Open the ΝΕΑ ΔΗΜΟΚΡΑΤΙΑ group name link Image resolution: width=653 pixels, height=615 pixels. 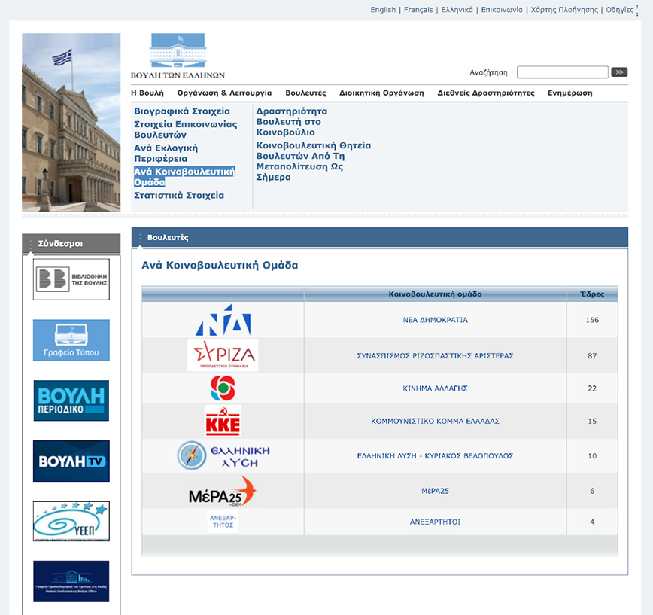click(435, 320)
